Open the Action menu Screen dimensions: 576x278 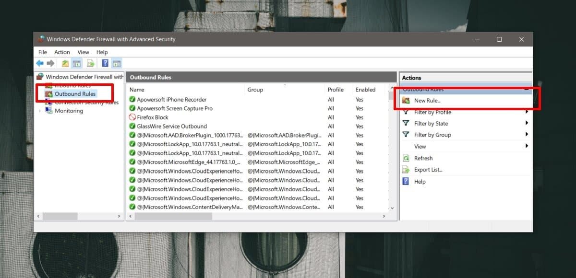(x=62, y=52)
